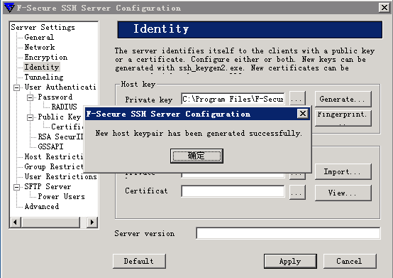393x278 pixels.
Task: Click the F-Secure logo icon in title bar
Action: pos(9,8)
